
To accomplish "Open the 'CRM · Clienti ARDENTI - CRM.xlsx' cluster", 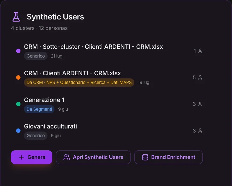I will pyautogui.click(x=72, y=73).
